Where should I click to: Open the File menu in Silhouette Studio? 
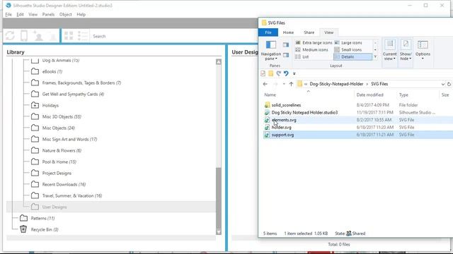(8, 14)
